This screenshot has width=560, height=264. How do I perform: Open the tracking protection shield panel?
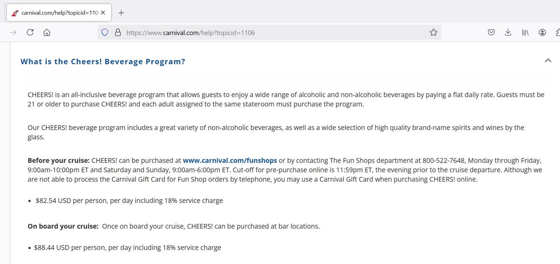105,32
